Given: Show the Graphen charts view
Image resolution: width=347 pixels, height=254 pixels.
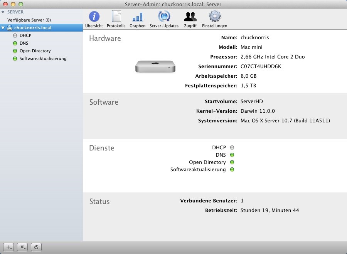Looking at the screenshot, I should pos(137,17).
